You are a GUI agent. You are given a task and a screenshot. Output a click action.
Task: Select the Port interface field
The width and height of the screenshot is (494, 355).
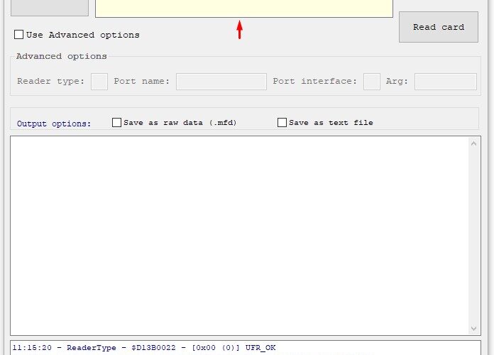[x=372, y=82]
